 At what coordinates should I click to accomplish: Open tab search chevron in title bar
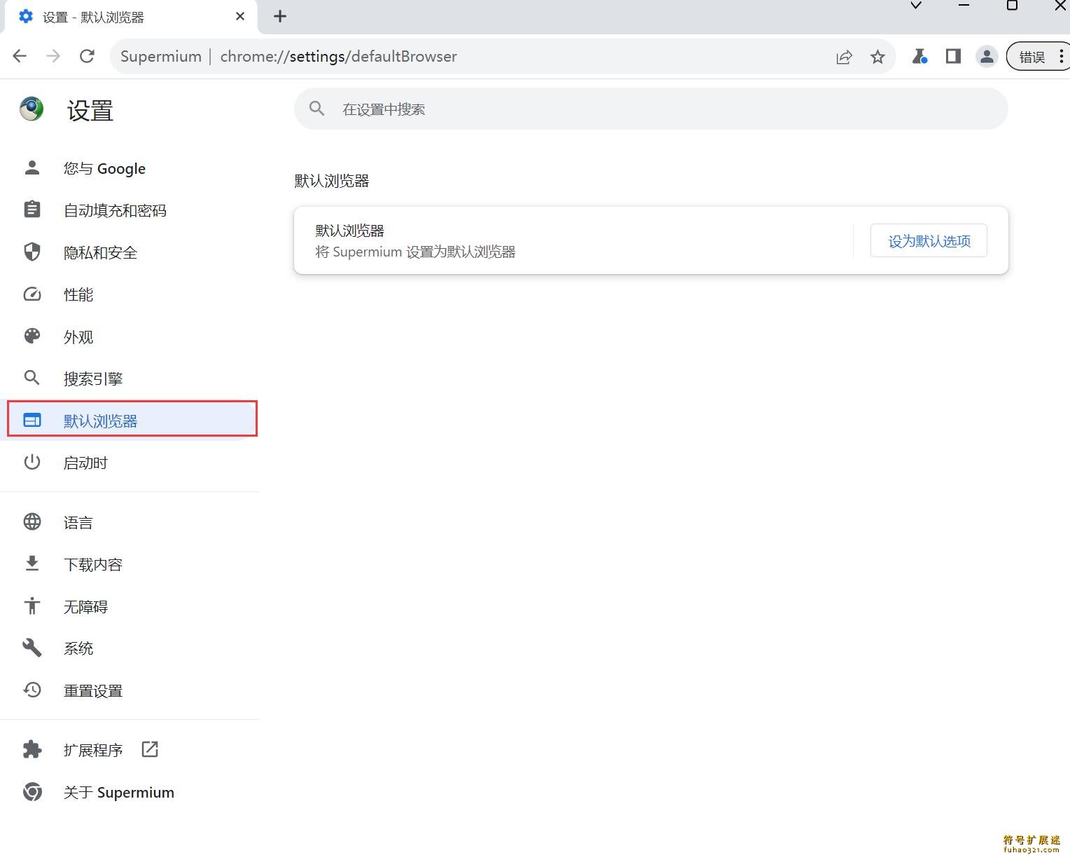pyautogui.click(x=916, y=6)
